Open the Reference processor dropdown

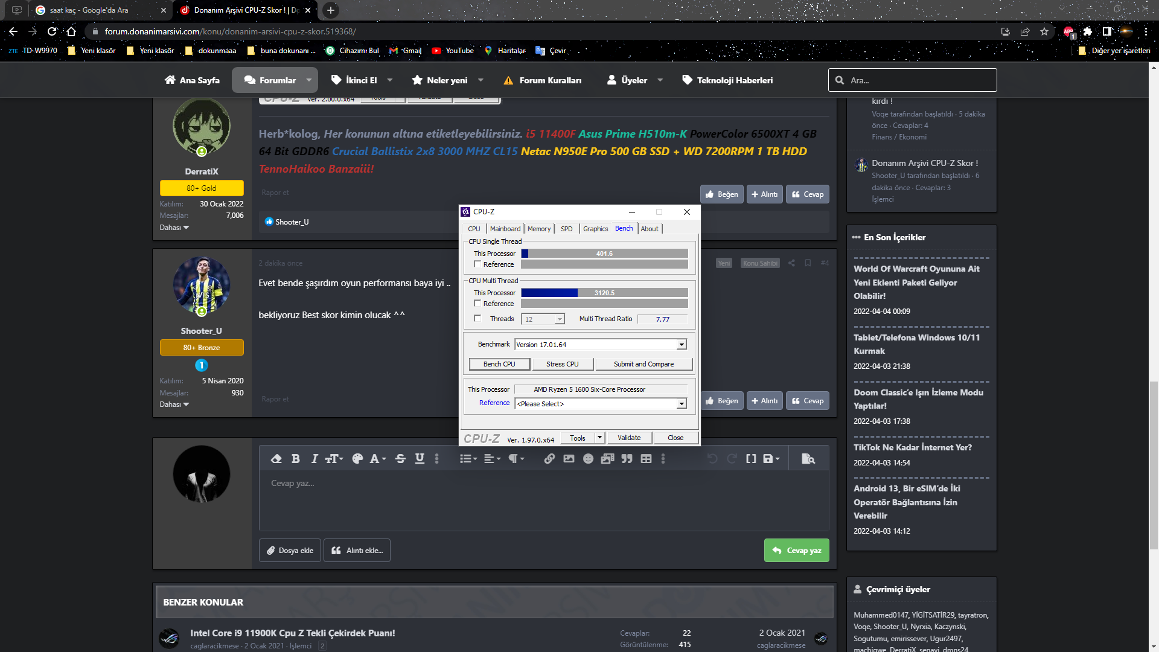tap(601, 404)
